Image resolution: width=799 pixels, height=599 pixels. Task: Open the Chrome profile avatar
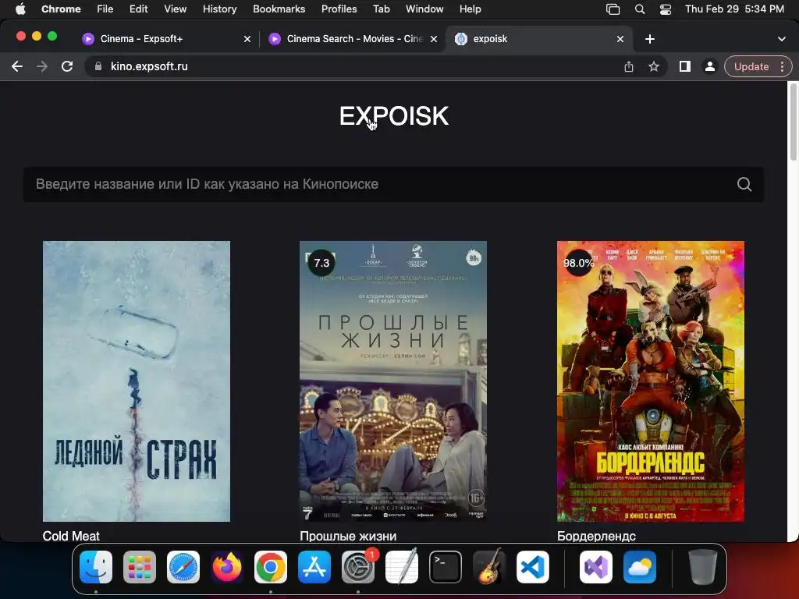(x=709, y=66)
